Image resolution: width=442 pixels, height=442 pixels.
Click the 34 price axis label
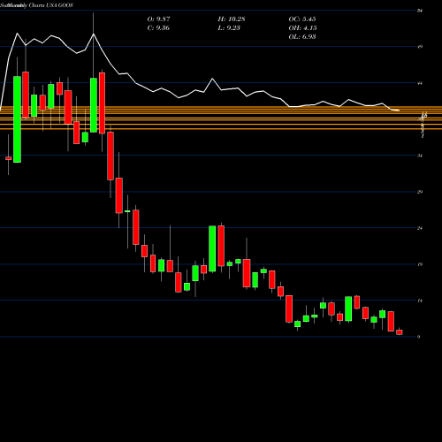(420, 156)
